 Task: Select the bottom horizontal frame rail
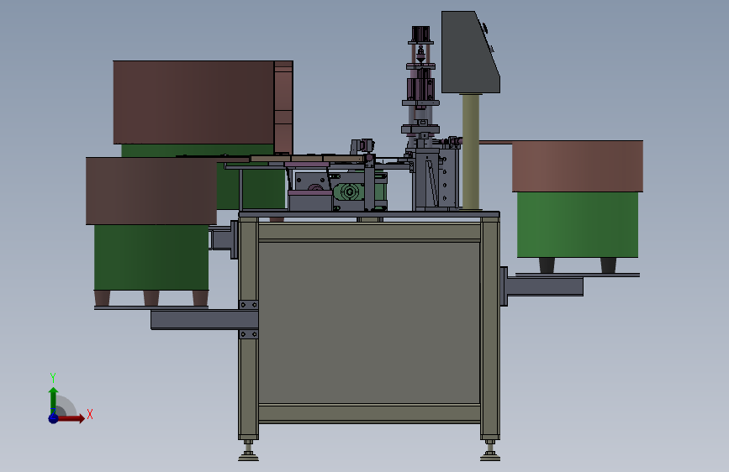pos(369,413)
